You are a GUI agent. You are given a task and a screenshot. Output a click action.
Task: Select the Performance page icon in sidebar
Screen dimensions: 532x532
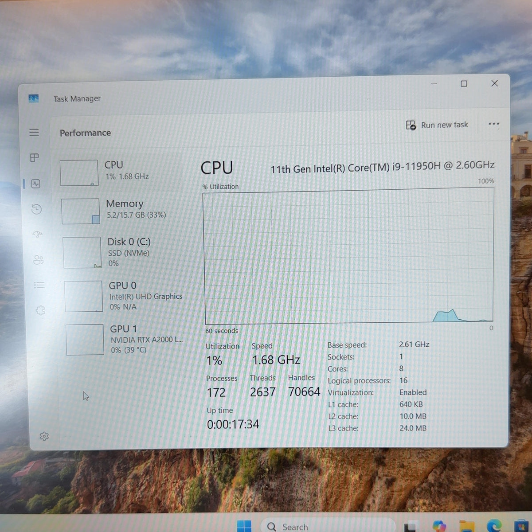click(x=36, y=184)
